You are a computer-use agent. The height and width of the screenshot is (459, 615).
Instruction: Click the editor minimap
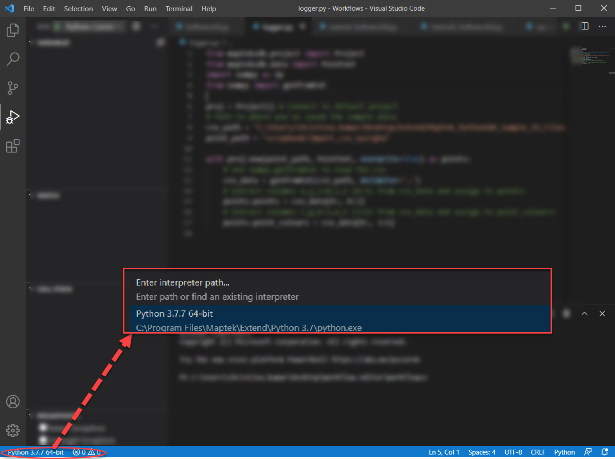[589, 56]
